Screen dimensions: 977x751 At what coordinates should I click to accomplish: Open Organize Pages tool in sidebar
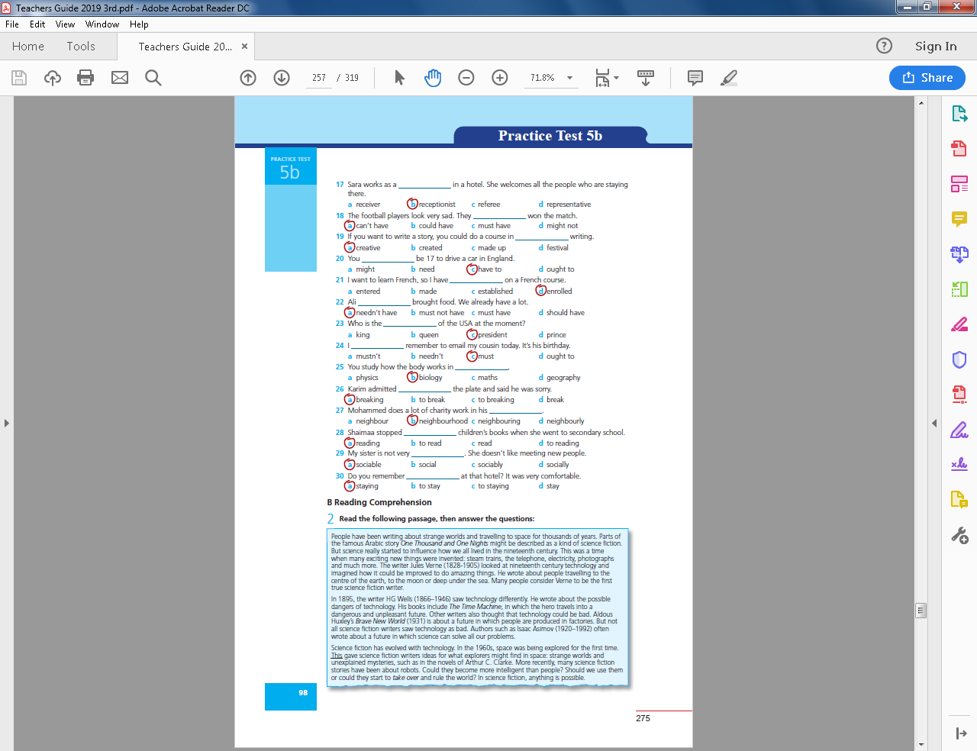tap(959, 289)
